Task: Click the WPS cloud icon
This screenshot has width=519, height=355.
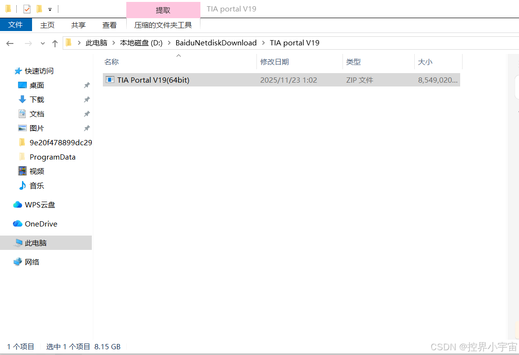Action: pos(18,205)
